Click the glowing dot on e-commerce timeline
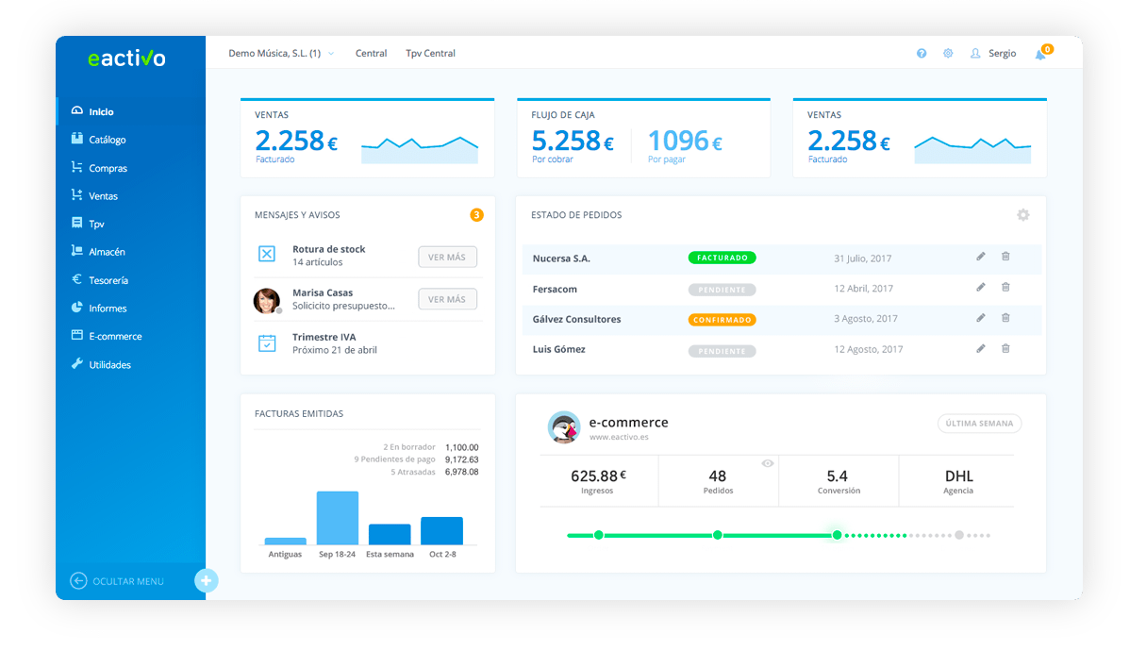The height and width of the screenshot is (651, 1146). pyautogui.click(x=837, y=535)
